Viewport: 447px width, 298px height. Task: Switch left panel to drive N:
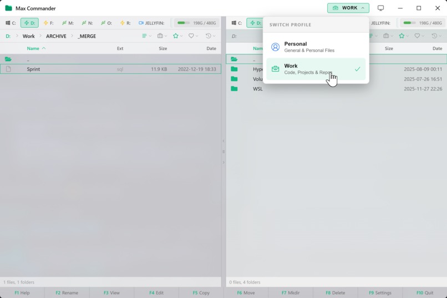[x=87, y=23]
